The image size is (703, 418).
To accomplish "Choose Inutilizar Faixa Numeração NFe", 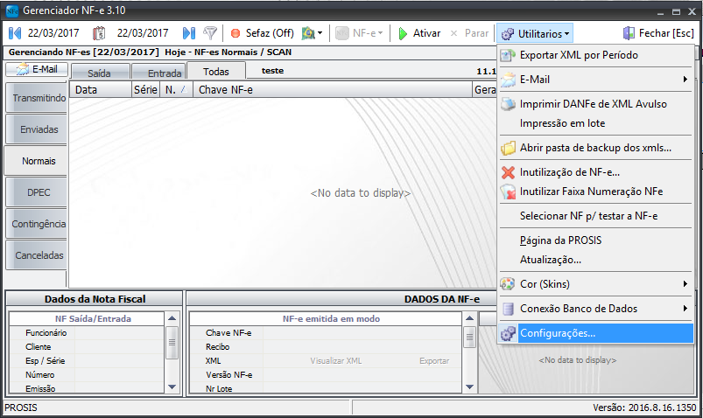I will [x=596, y=192].
